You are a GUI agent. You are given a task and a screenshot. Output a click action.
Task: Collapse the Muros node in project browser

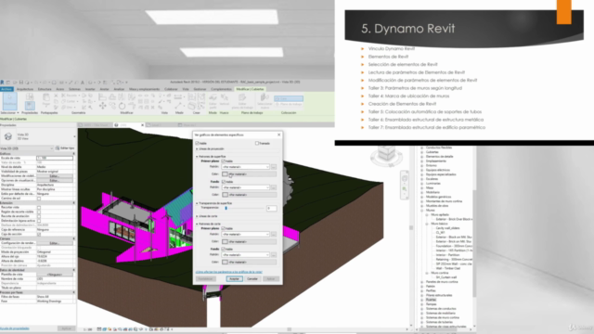point(422,211)
